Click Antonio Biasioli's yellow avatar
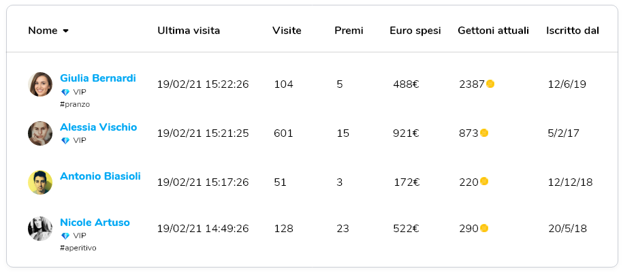This screenshot has width=636, height=275. pyautogui.click(x=40, y=182)
